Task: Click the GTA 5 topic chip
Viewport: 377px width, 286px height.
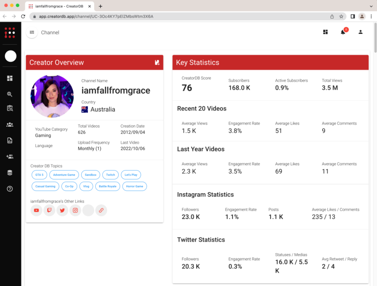Action: 39,175
